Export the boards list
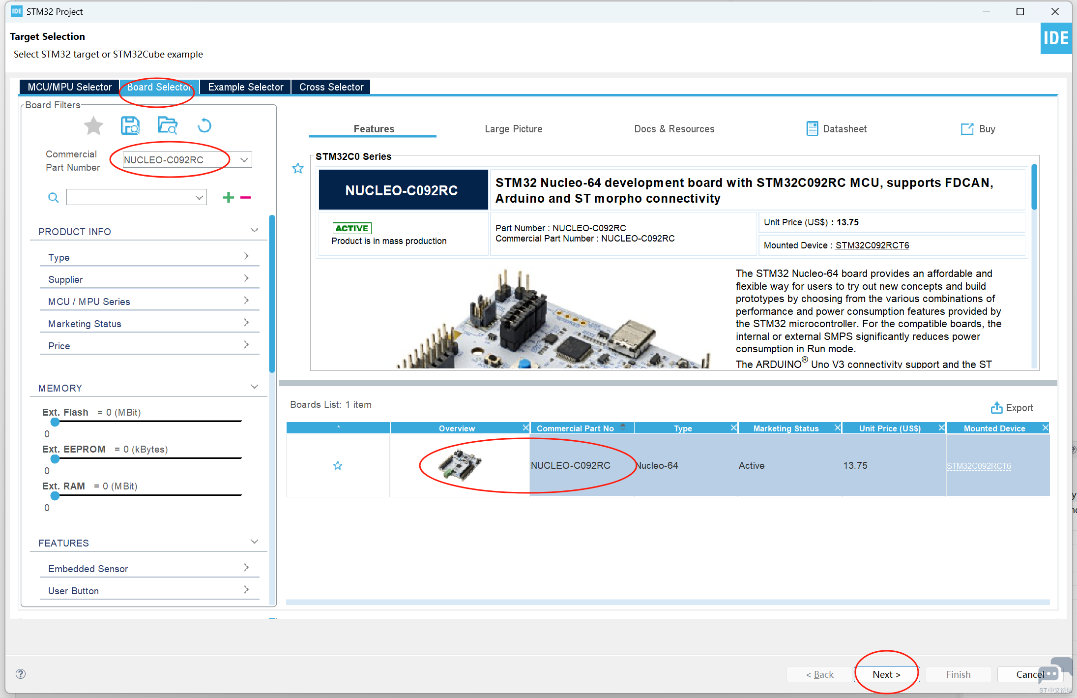This screenshot has width=1077, height=698. tap(1012, 408)
